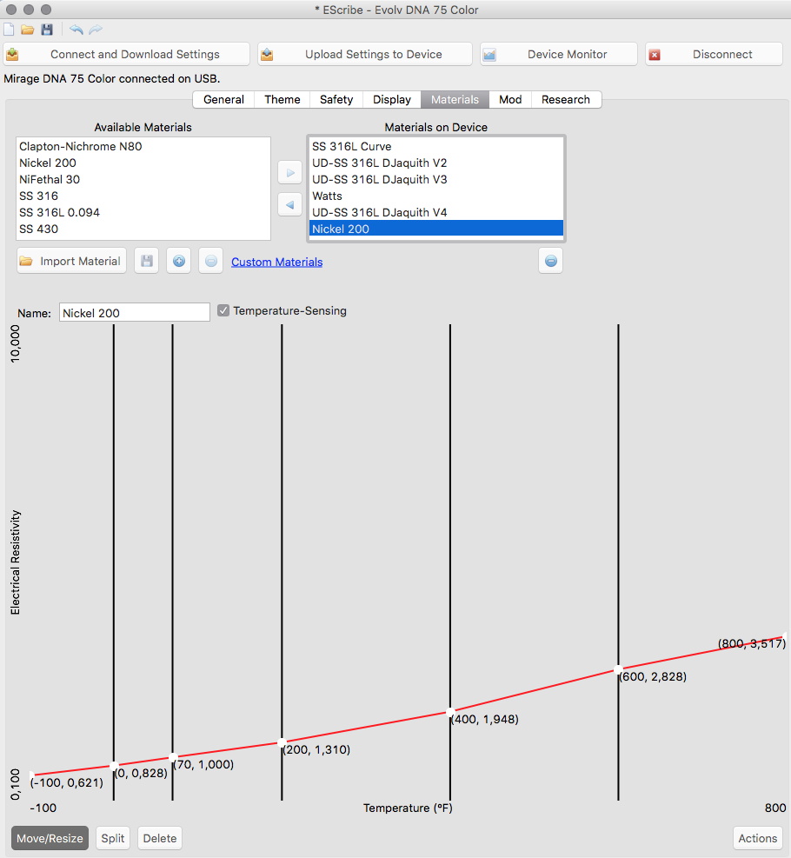This screenshot has height=858, width=791.
Task: Activate the Split curve mode button
Action: 113,838
